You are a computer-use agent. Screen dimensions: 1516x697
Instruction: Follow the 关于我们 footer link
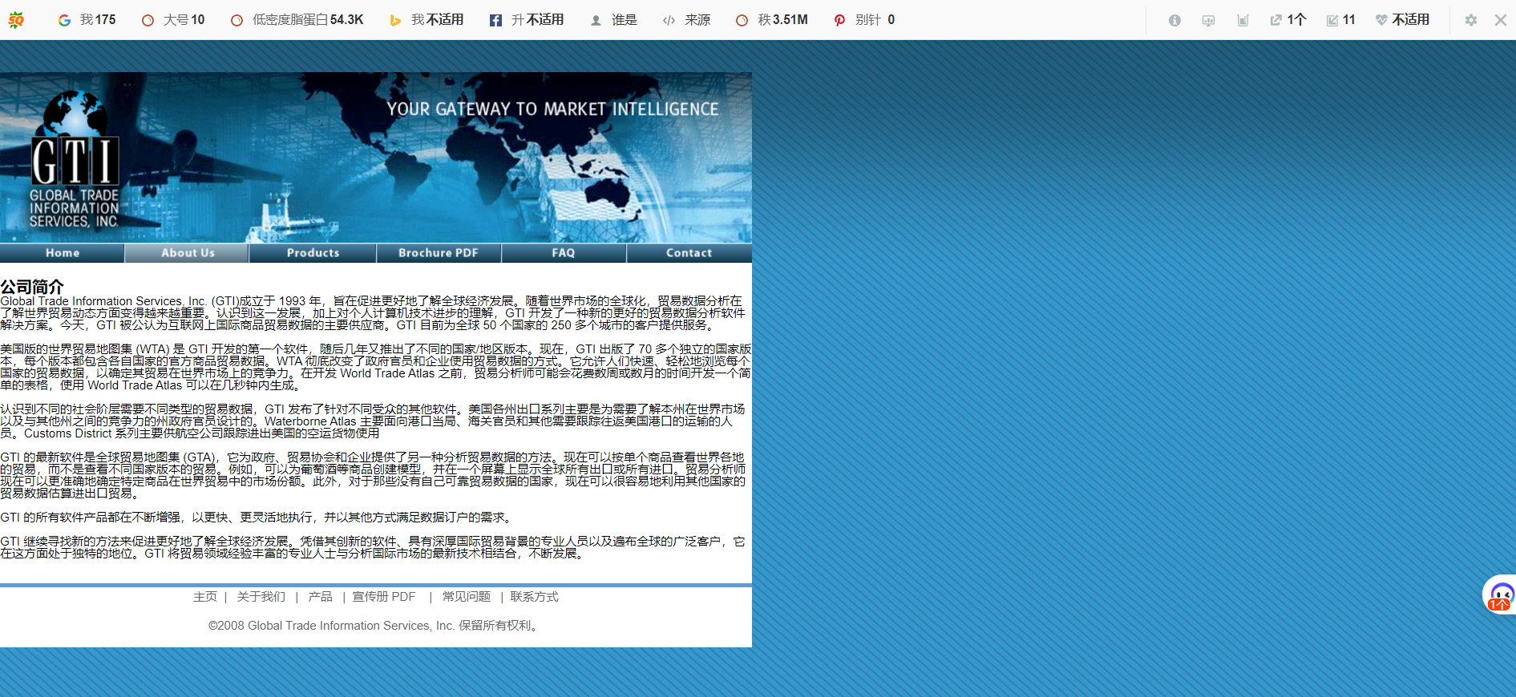pos(261,597)
